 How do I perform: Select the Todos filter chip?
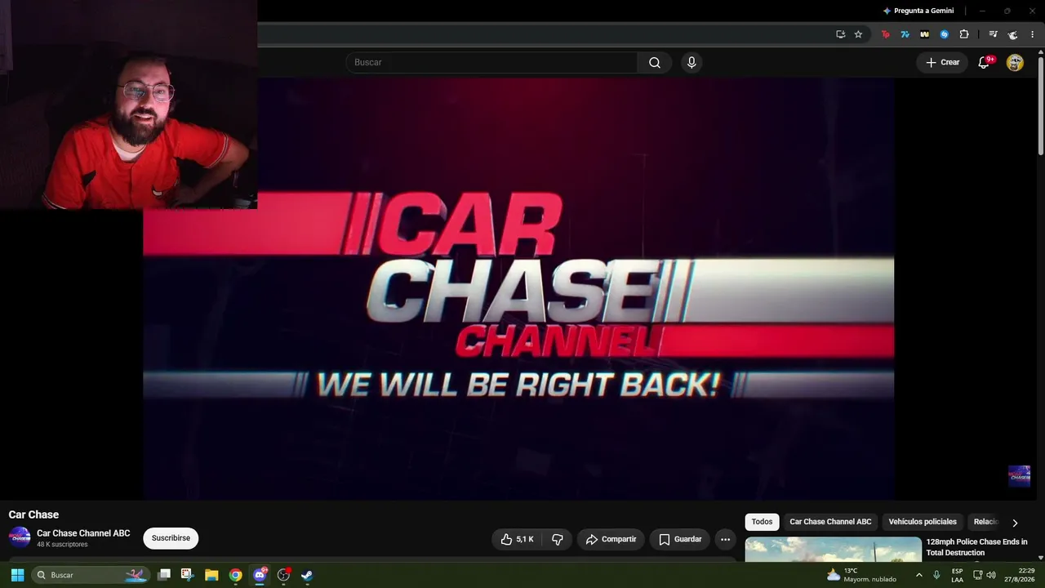tap(762, 522)
